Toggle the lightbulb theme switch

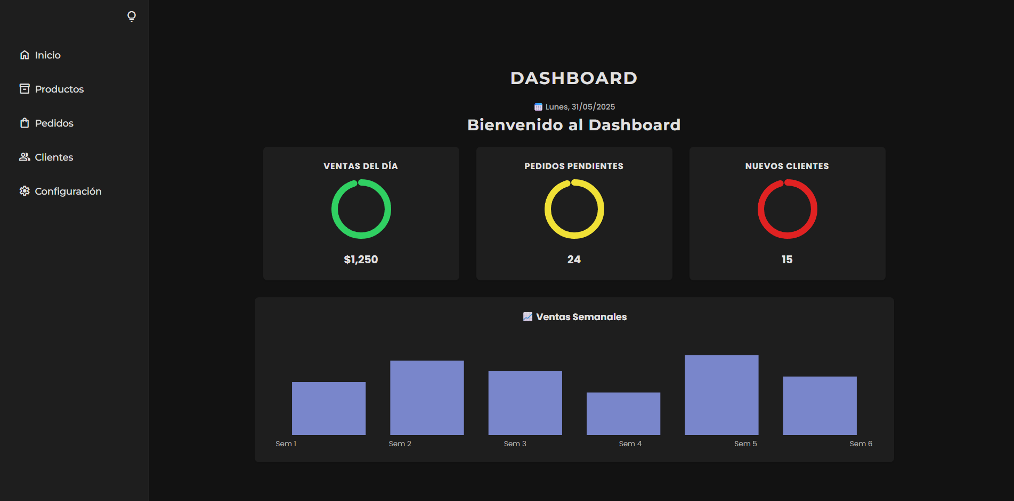click(x=132, y=16)
